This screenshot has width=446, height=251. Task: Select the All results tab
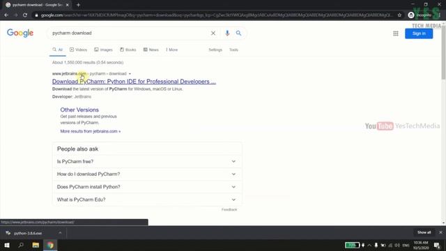57,50
